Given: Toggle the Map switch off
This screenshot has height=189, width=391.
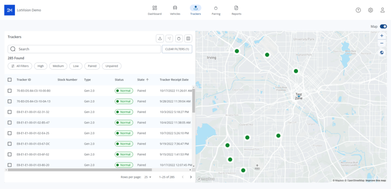Looking at the screenshot, I should pyautogui.click(x=383, y=26).
